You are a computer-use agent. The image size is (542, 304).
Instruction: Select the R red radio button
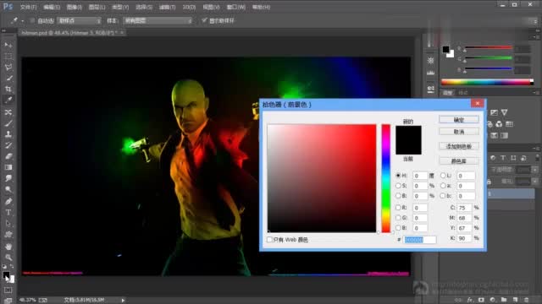pyautogui.click(x=398, y=208)
